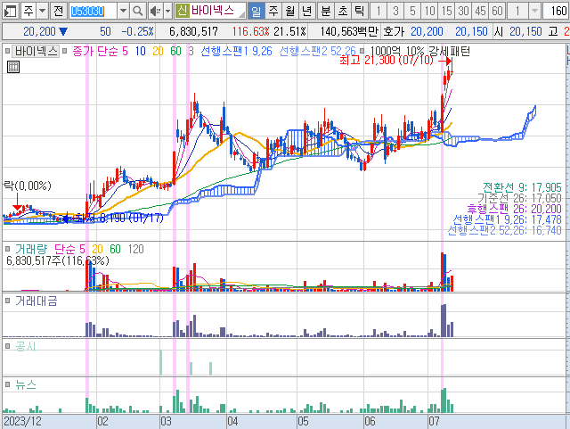Choose the 3 interval button
This screenshot has height=429, width=570.
tap(395, 12)
